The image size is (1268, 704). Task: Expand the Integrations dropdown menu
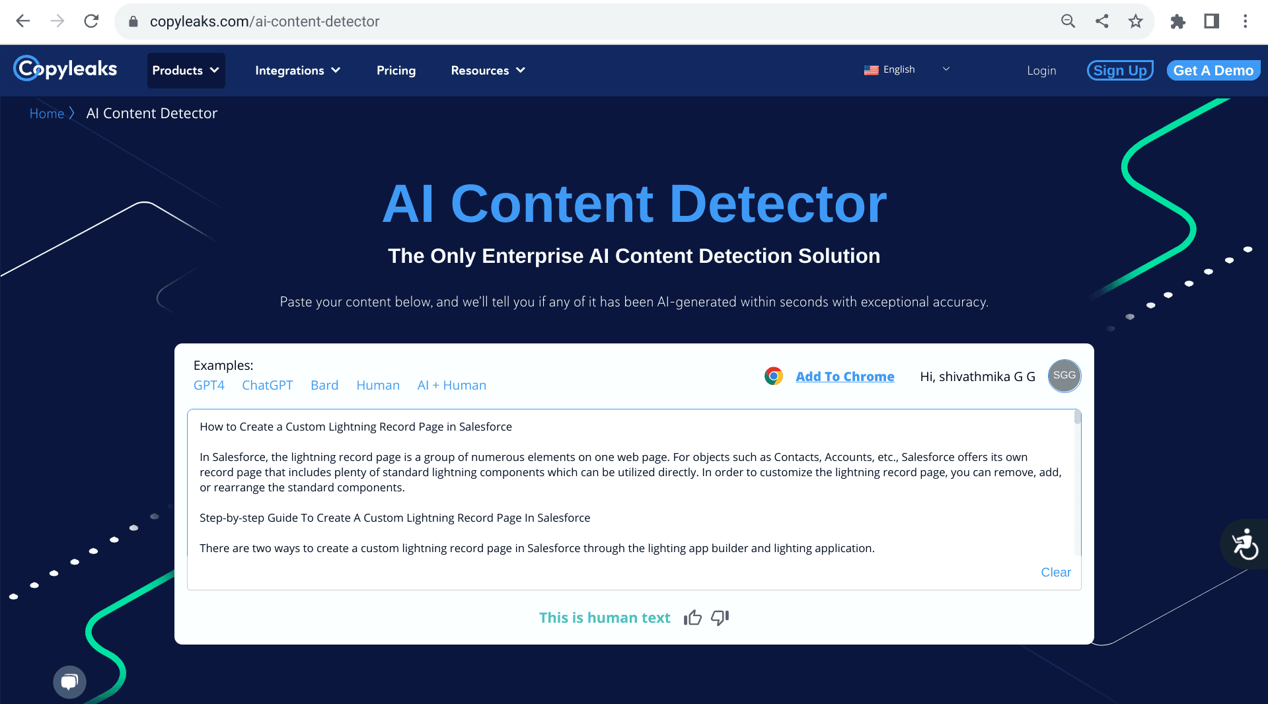pos(297,70)
